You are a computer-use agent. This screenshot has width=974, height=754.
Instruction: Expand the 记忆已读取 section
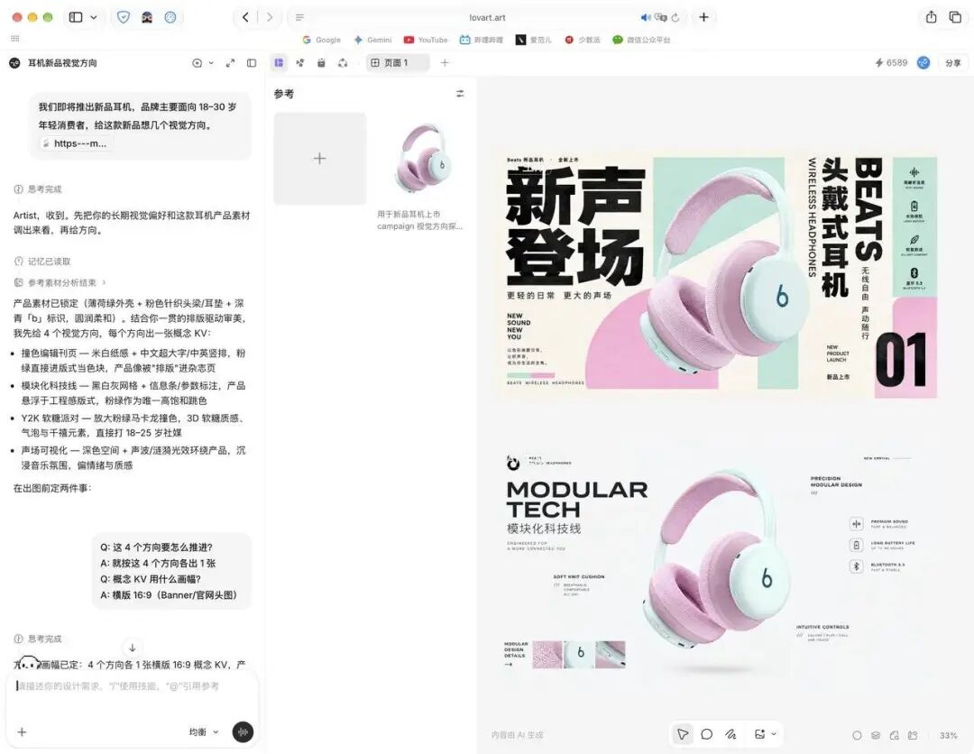tap(42, 262)
